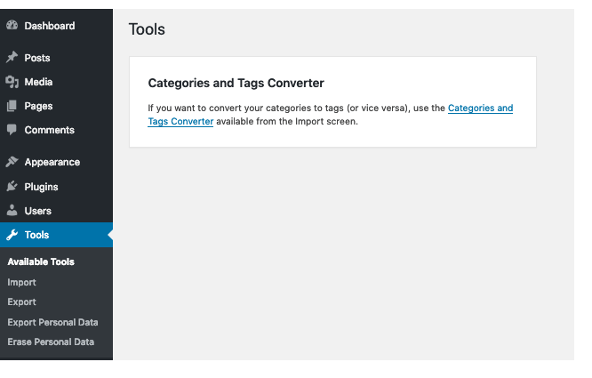
Task: Click the Posts pushpin icon
Action: click(12, 58)
